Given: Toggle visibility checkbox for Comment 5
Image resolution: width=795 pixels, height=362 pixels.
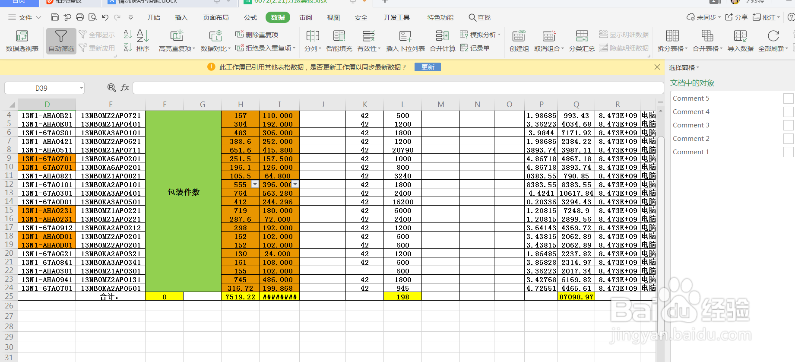Looking at the screenshot, I should click(x=788, y=98).
